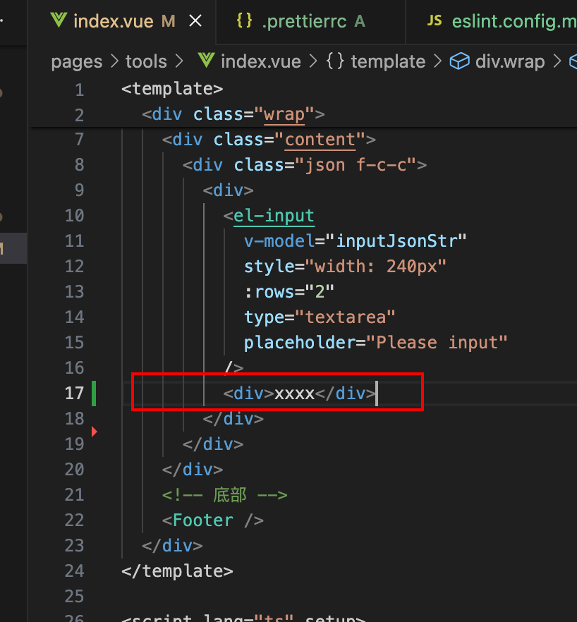Click the v-model attribute "inputJsonStr"

pyautogui.click(x=356, y=241)
